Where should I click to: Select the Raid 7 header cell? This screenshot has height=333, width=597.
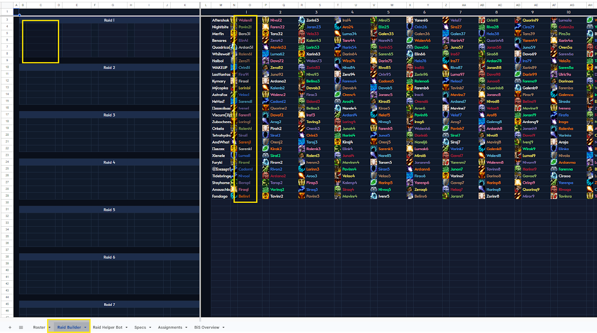pos(109,305)
